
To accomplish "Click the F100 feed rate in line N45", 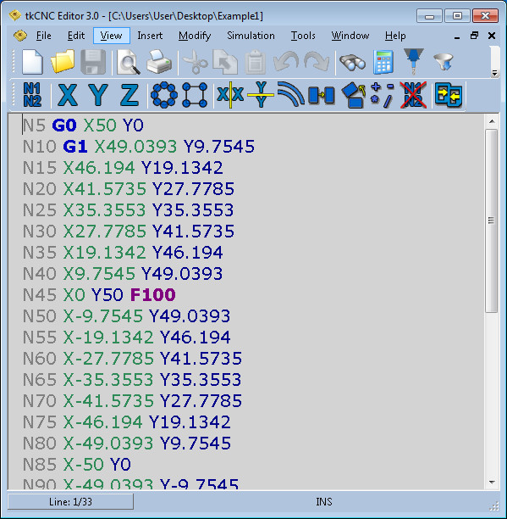I will 152,295.
